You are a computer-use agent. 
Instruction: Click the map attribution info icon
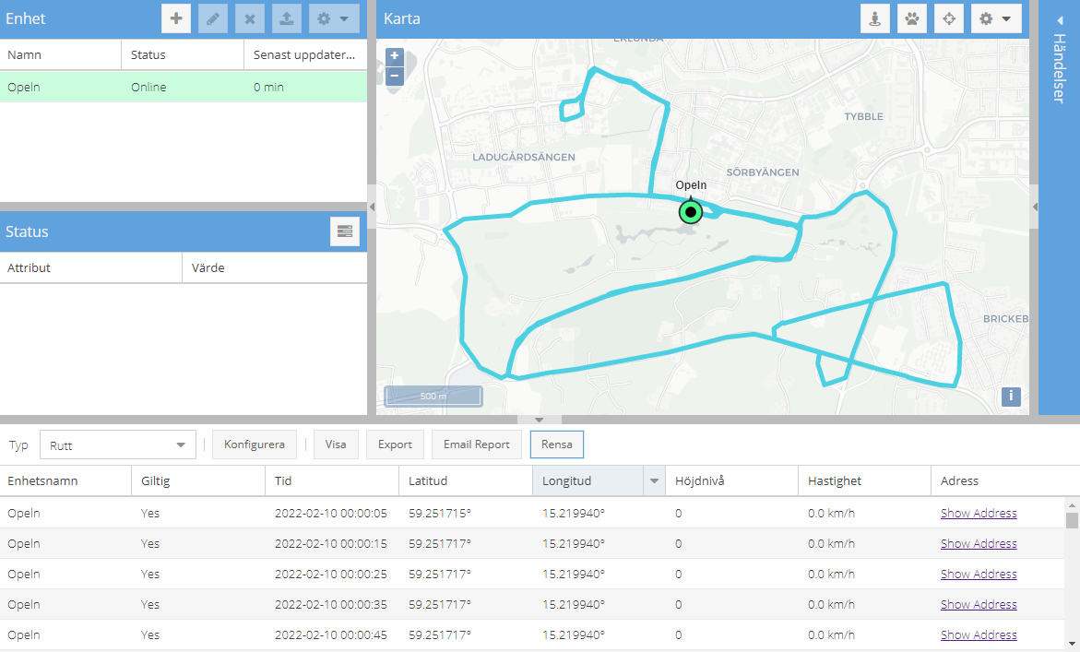point(1011,397)
